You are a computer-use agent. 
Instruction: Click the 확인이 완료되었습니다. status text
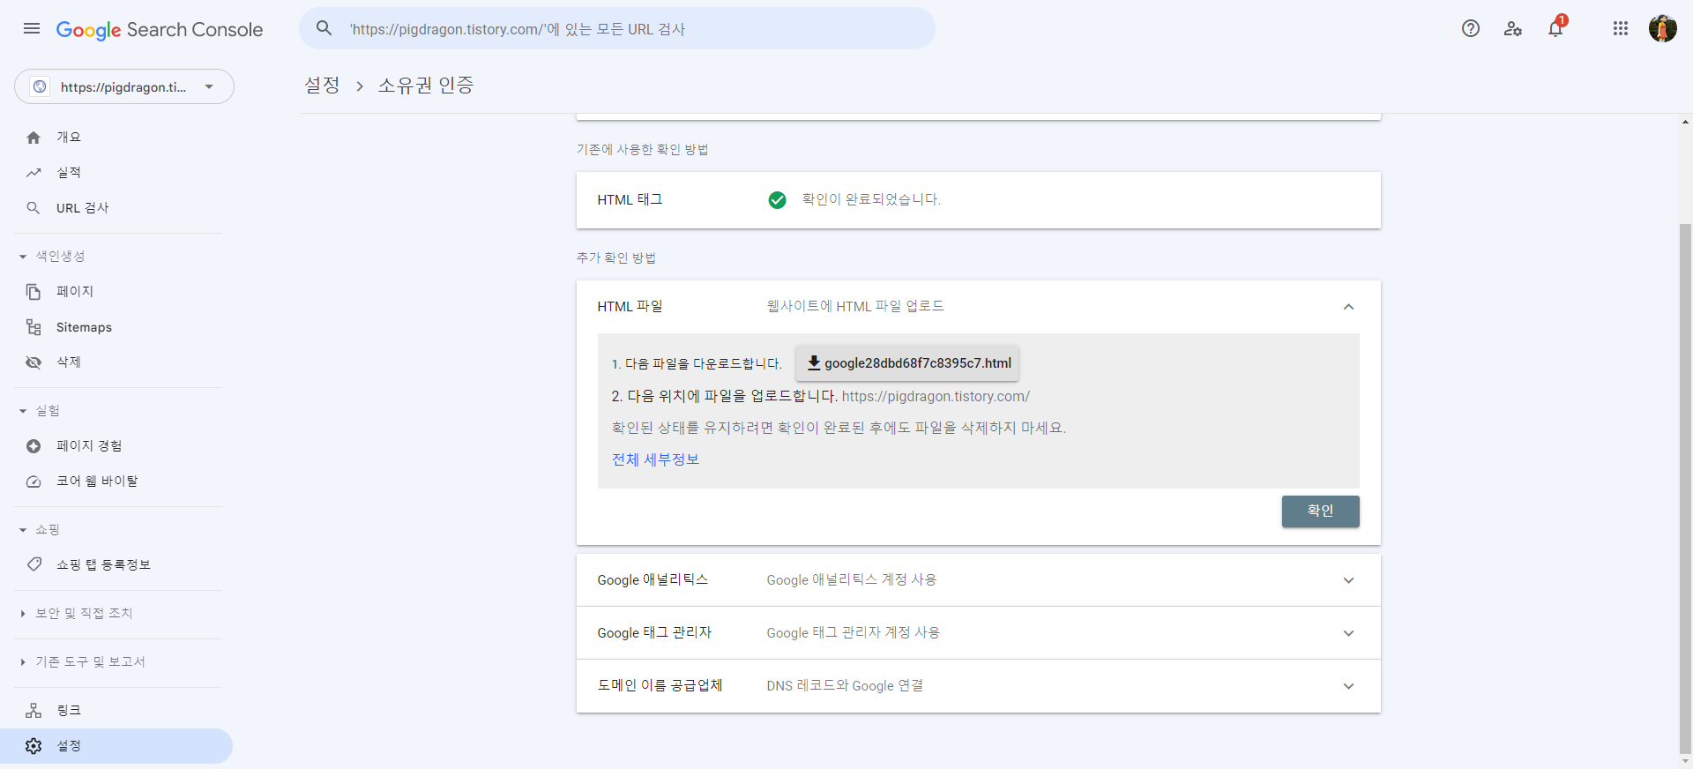871,200
